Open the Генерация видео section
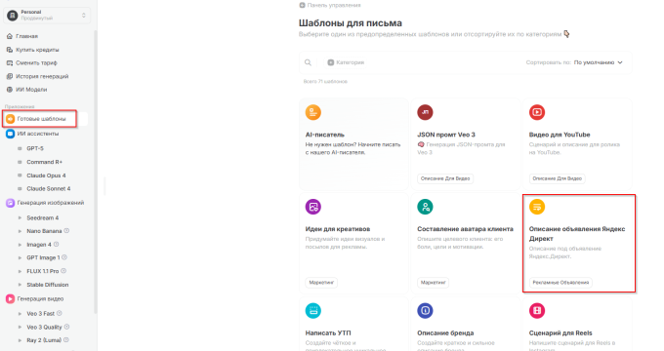This screenshot has height=351, width=664. click(x=40, y=299)
